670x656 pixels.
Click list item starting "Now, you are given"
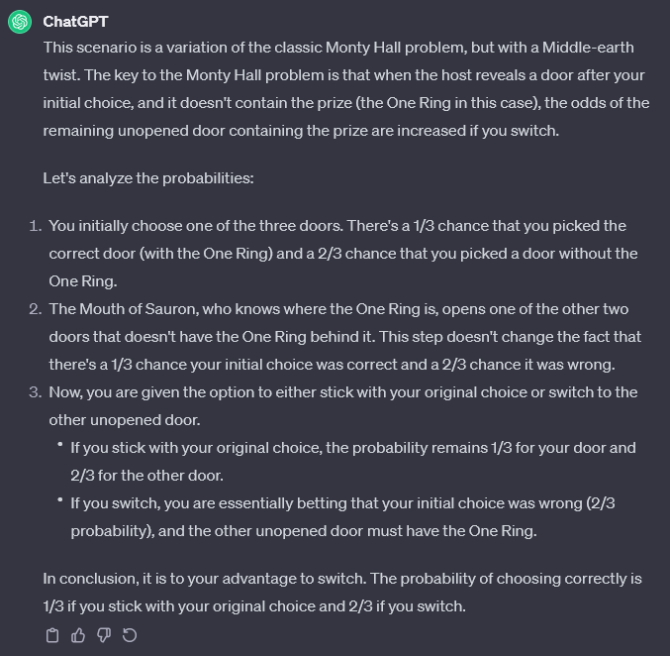pyautogui.click(x=343, y=405)
